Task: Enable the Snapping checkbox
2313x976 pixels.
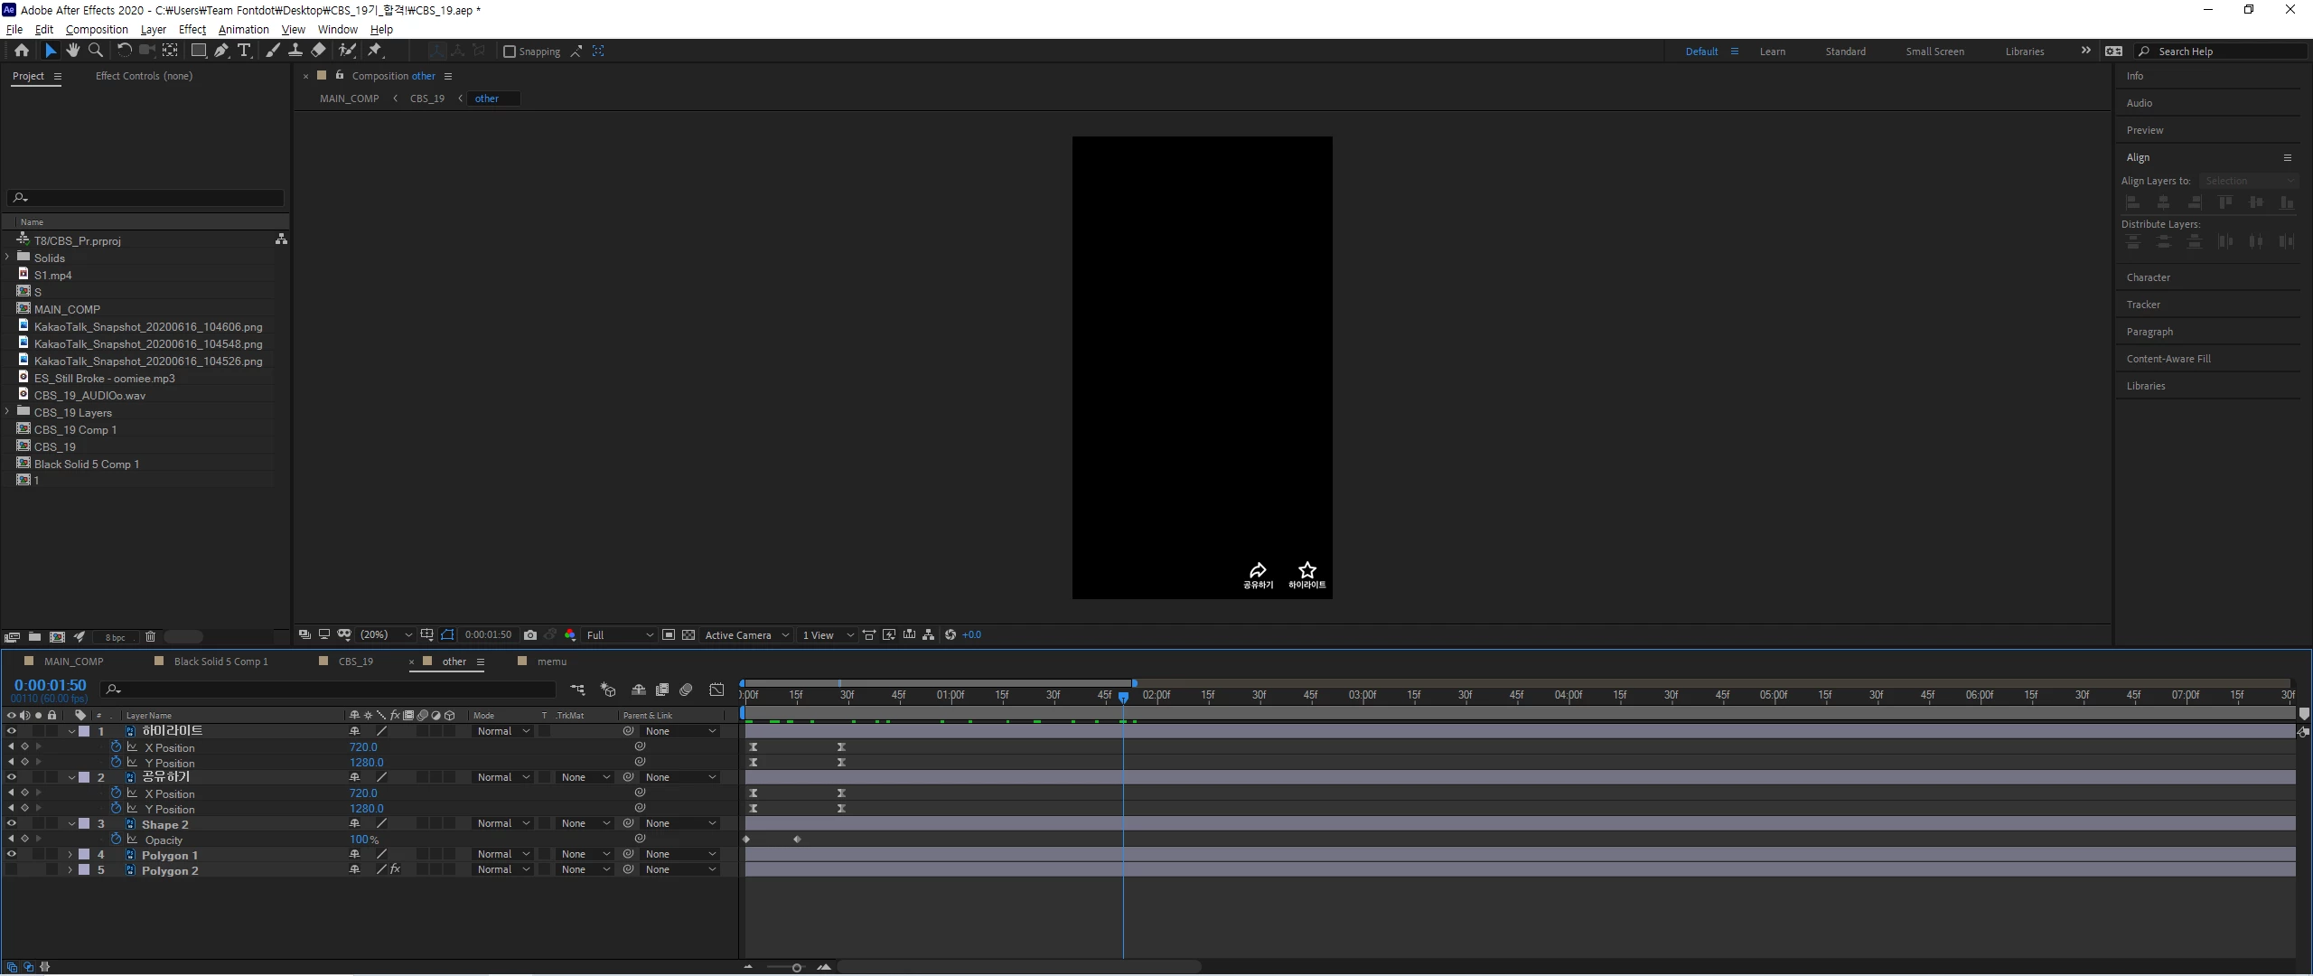Action: click(510, 52)
